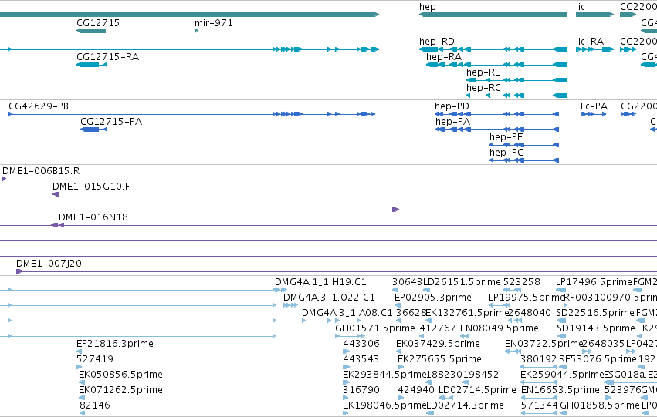This screenshot has height=417, width=657.
Task: Select the 571344 EST feature
Action: pyautogui.click(x=539, y=413)
